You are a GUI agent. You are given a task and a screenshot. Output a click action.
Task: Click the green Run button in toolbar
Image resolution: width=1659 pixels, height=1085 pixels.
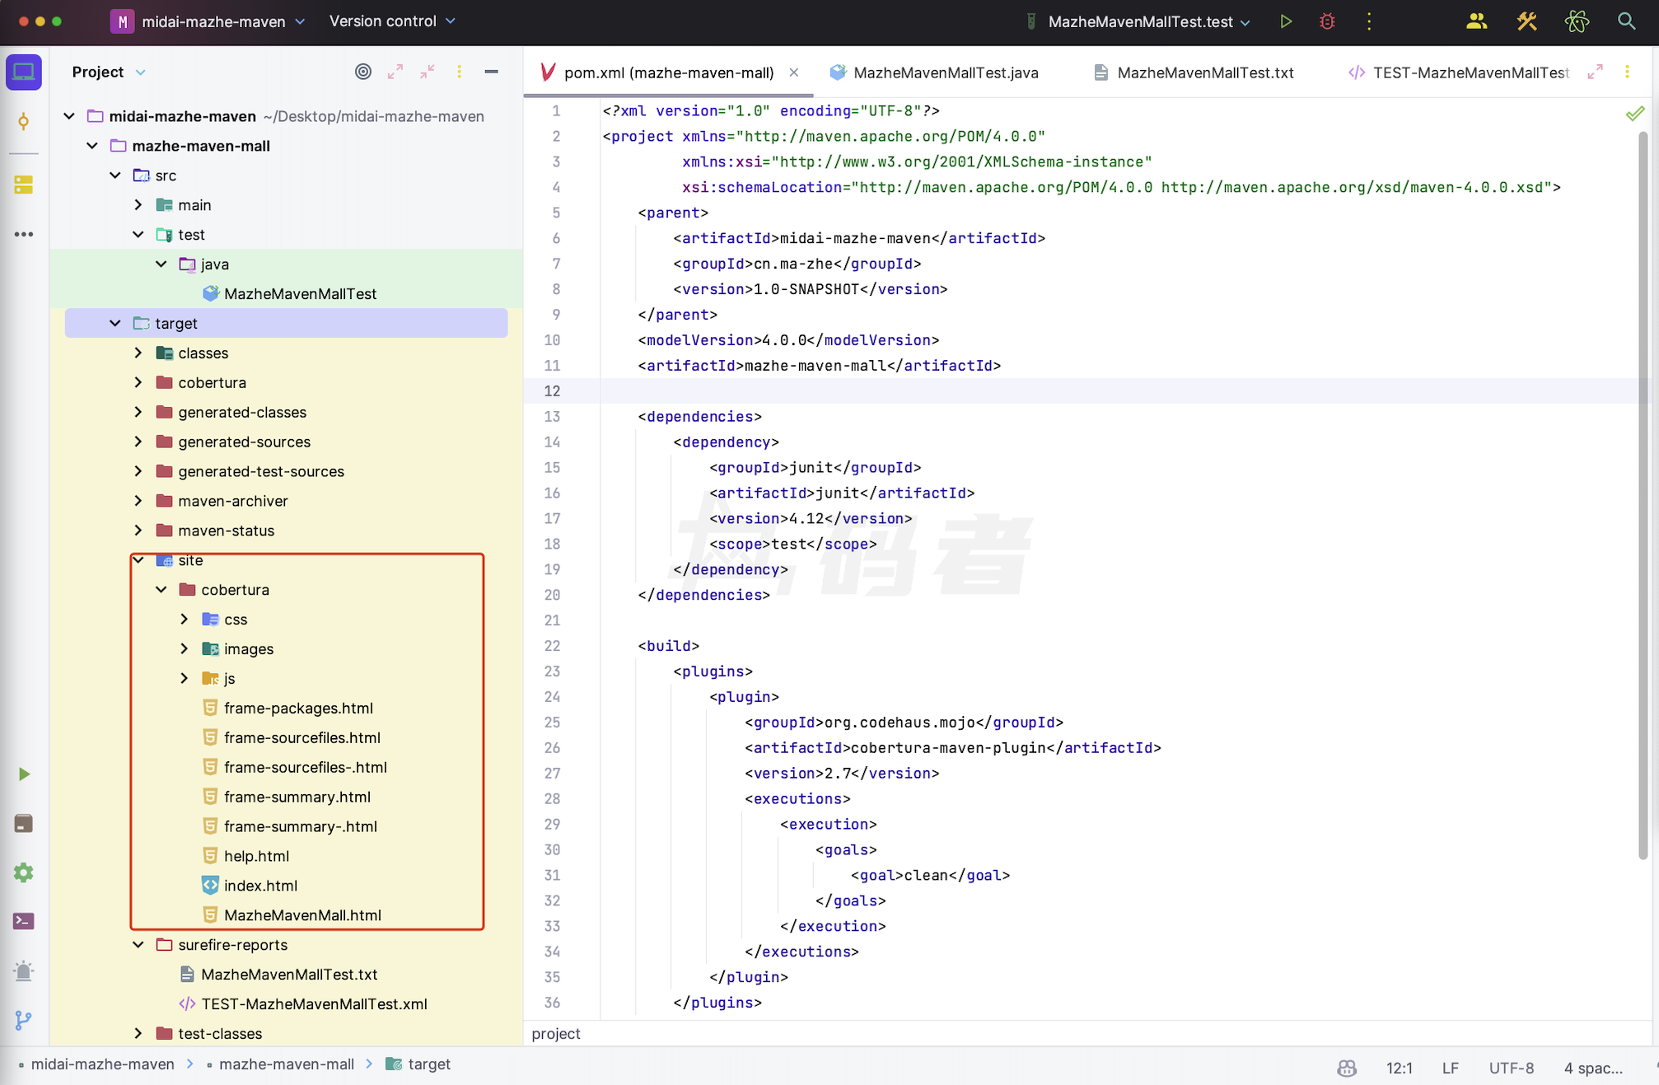click(1285, 21)
